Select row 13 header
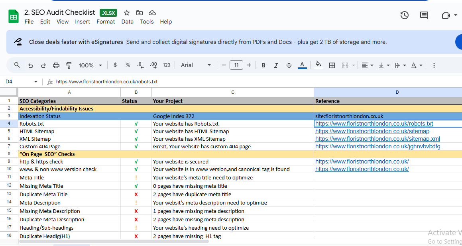The width and height of the screenshot is (462, 246). pyautogui.click(x=9, y=194)
